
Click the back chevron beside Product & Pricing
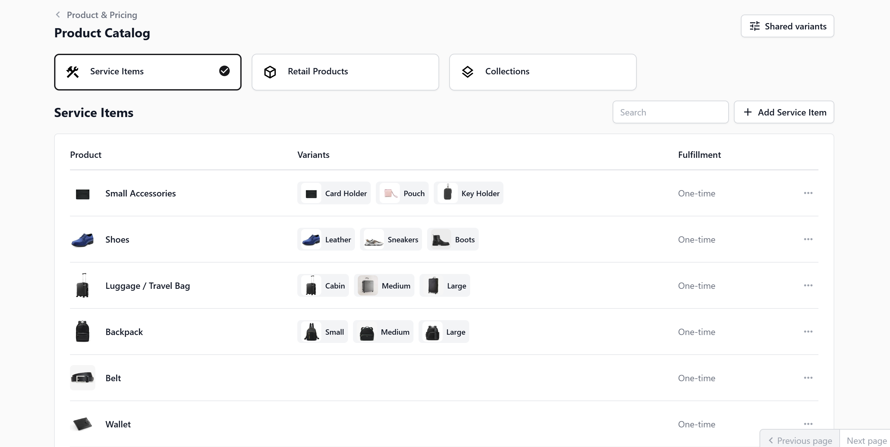[58, 15]
